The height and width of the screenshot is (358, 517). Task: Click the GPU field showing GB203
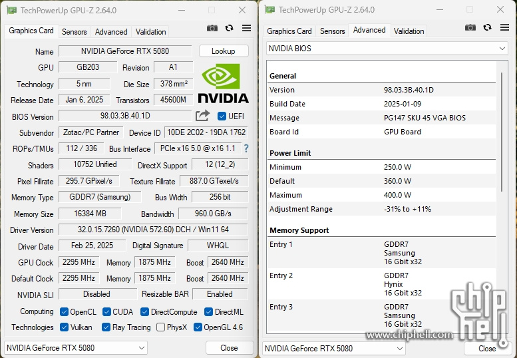[88, 67]
